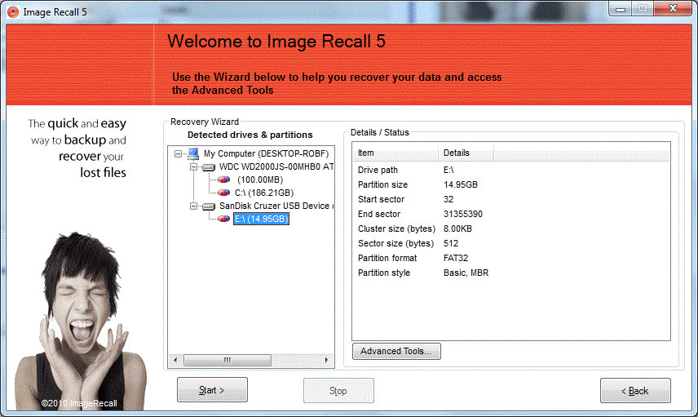698x417 pixels.
Task: Click the Partition style row label
Action: coord(384,273)
